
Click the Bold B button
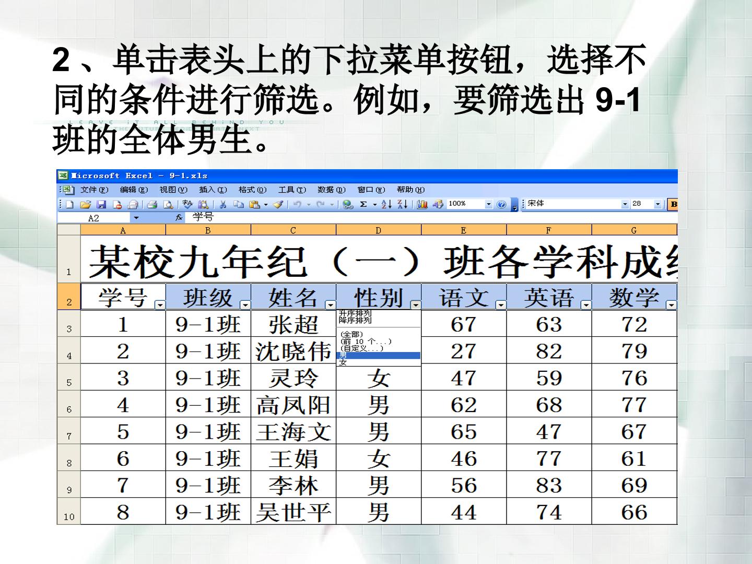673,204
